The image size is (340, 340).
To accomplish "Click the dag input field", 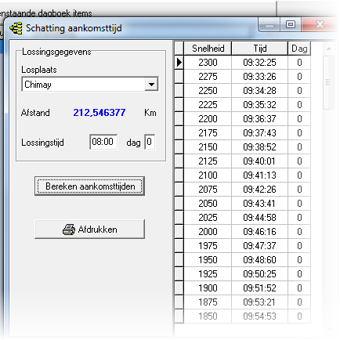I will pos(150,142).
